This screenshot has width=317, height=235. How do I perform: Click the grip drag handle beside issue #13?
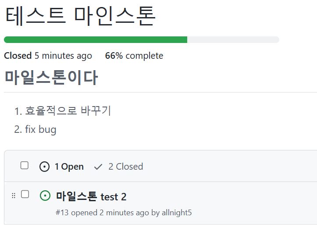click(x=14, y=196)
